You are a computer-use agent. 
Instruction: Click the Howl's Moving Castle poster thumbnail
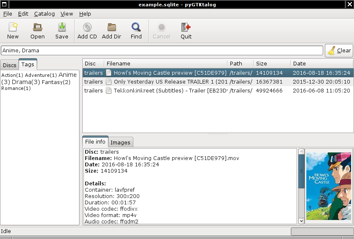pyautogui.click(x=329, y=186)
